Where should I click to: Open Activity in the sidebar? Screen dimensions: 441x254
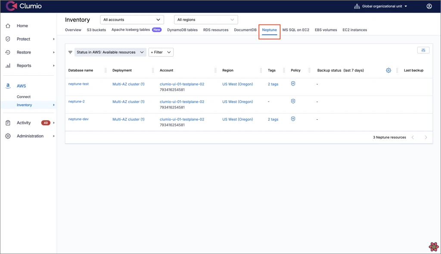[x=24, y=123]
